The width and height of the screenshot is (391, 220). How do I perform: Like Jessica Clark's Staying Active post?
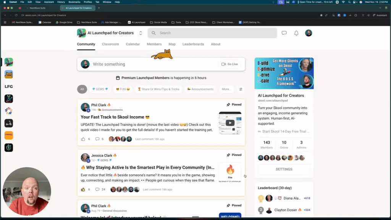83,189
